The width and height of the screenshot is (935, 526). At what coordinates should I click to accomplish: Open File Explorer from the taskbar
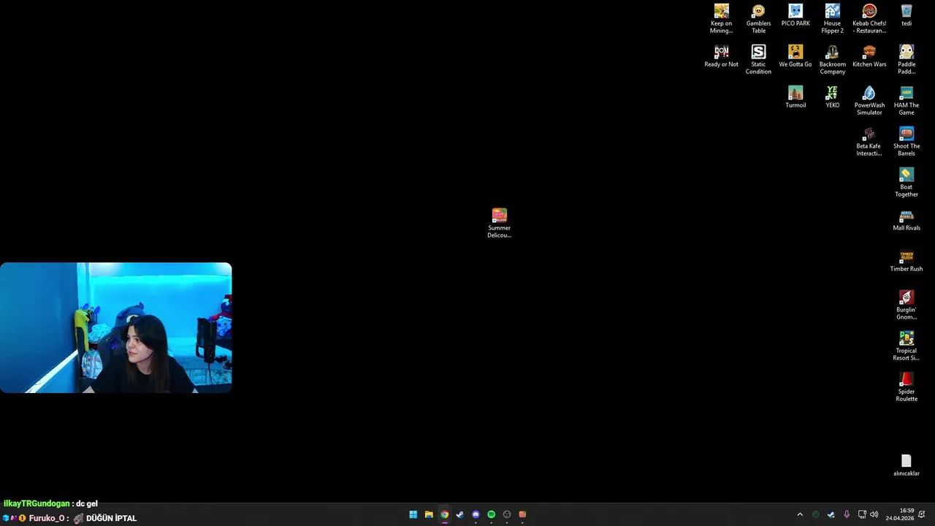coord(429,514)
